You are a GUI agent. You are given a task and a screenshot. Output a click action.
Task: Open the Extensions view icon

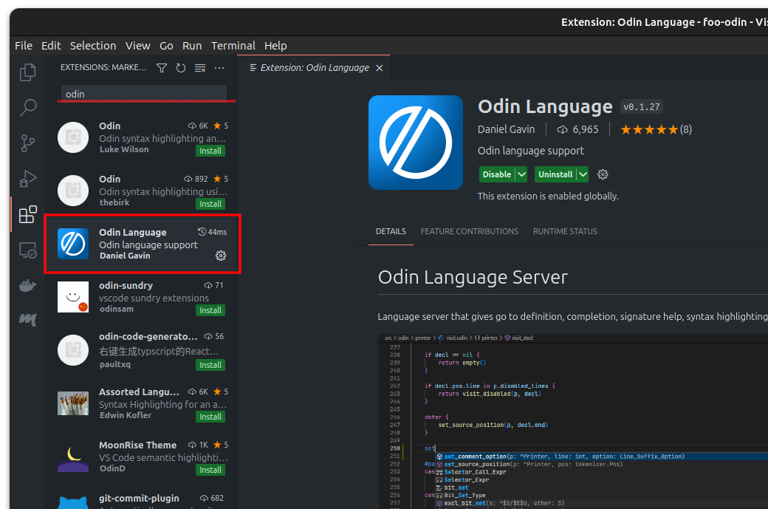[27, 214]
